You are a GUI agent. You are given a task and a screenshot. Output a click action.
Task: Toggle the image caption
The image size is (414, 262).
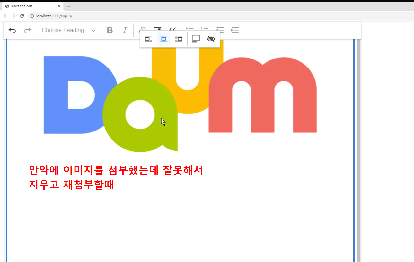click(196, 39)
